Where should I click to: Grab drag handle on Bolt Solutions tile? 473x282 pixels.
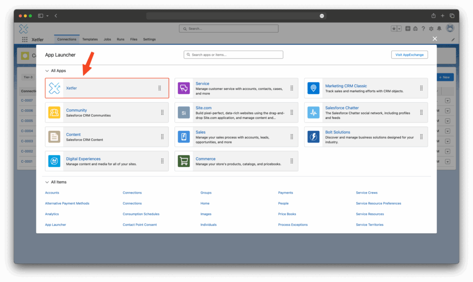pyautogui.click(x=421, y=137)
